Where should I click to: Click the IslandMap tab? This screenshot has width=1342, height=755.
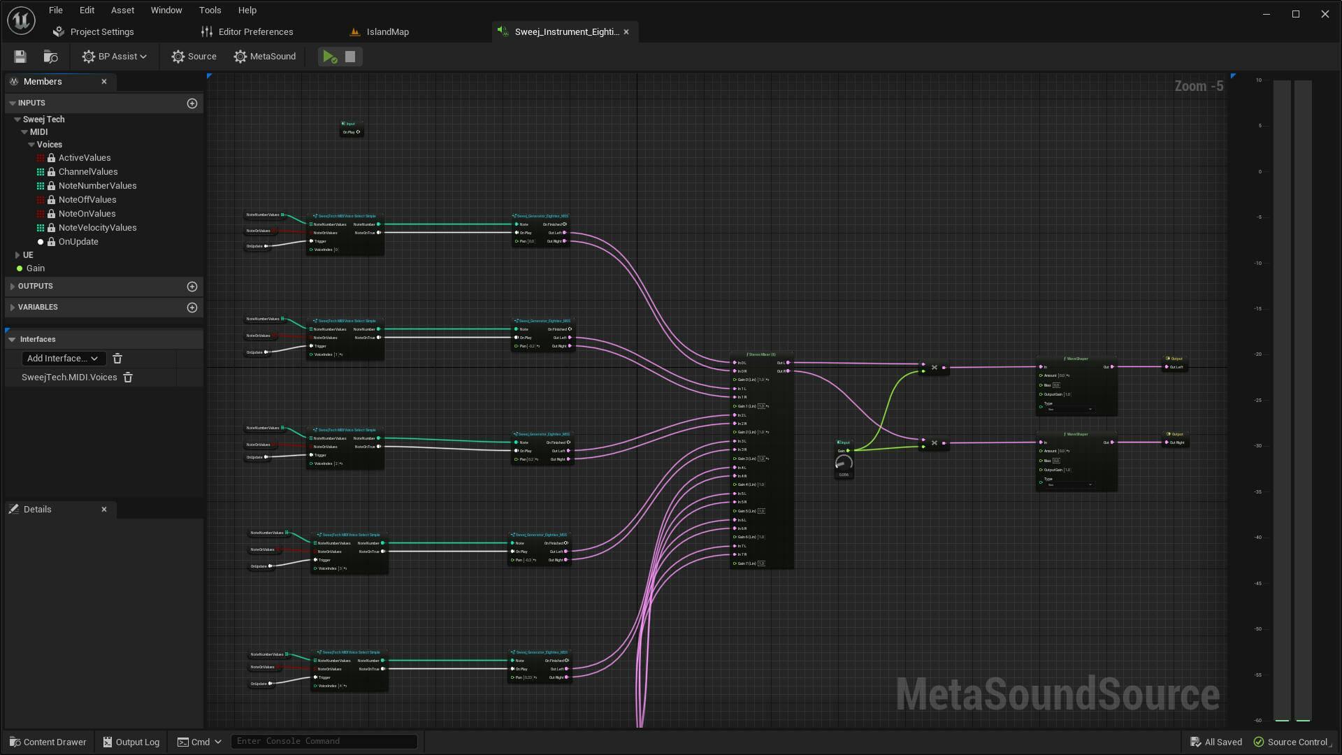point(388,31)
